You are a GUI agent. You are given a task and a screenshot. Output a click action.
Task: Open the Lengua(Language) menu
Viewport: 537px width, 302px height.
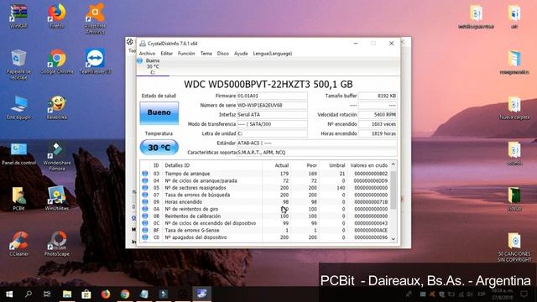pyautogui.click(x=272, y=54)
